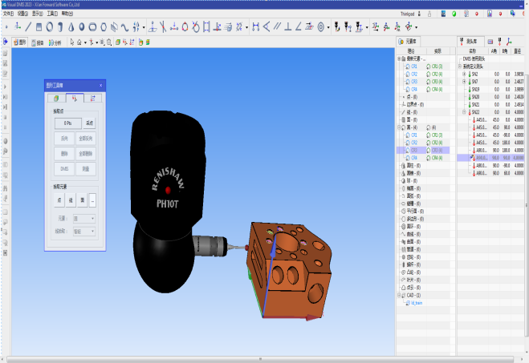Viewport: 529px width, 363px height.
Task: Select the SN21 probe row
Action: click(x=491, y=104)
